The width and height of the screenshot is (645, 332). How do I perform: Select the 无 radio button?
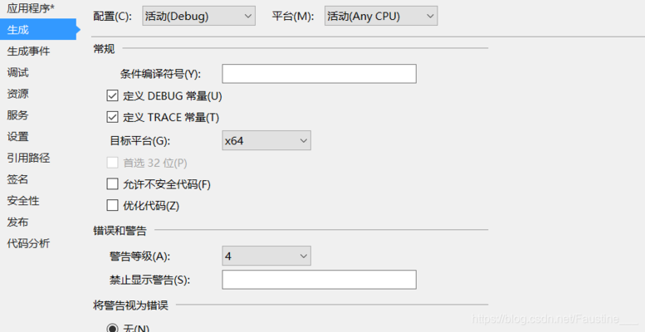point(113,329)
